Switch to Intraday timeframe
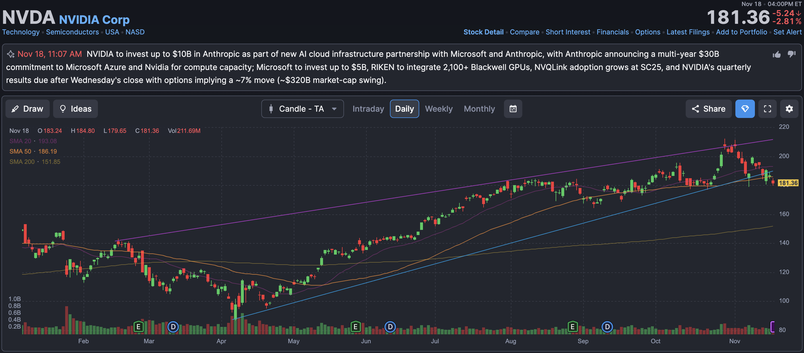The width and height of the screenshot is (804, 353). click(368, 109)
